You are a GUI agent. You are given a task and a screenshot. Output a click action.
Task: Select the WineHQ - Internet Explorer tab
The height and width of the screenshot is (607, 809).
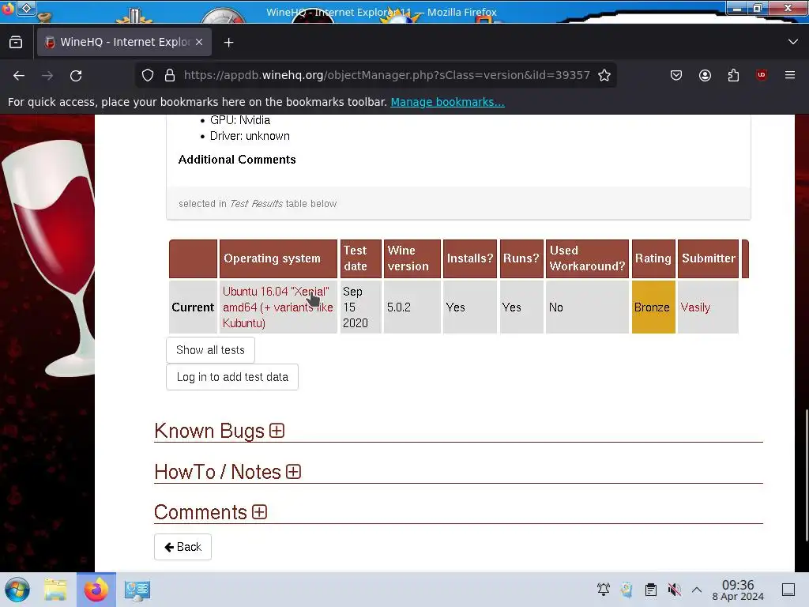coord(124,42)
